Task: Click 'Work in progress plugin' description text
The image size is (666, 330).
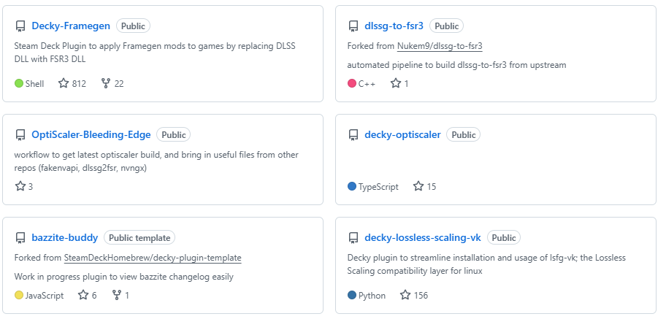Action: [x=124, y=277]
